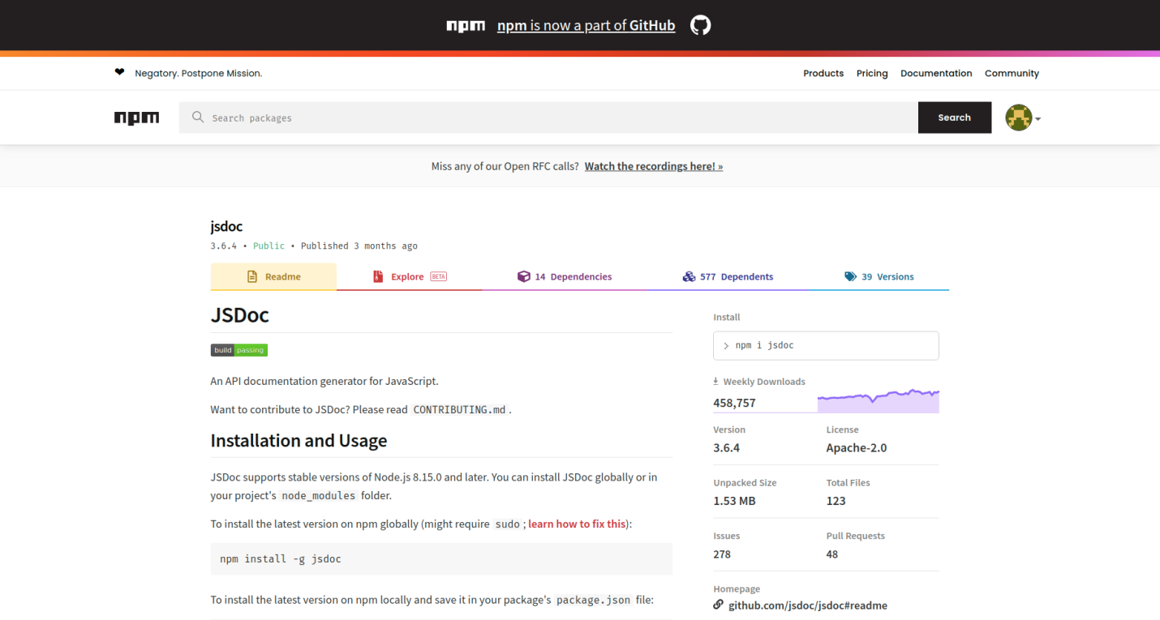Image resolution: width=1160 pixels, height=620 pixels.
Task: Open the user account dropdown arrow
Action: pos(1038,118)
